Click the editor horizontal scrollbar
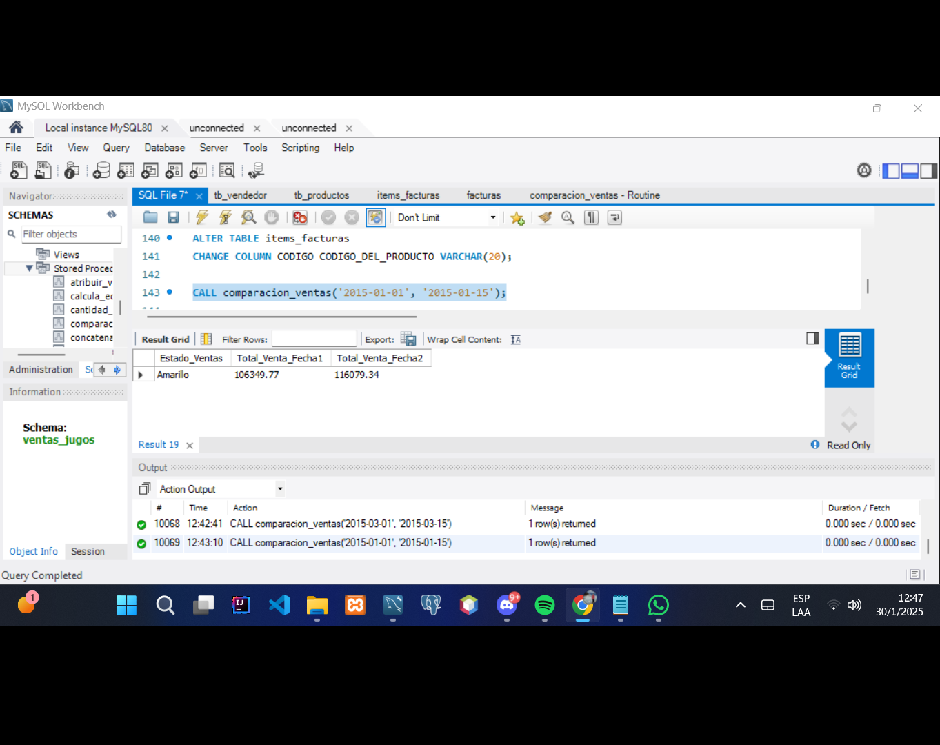 (x=281, y=317)
